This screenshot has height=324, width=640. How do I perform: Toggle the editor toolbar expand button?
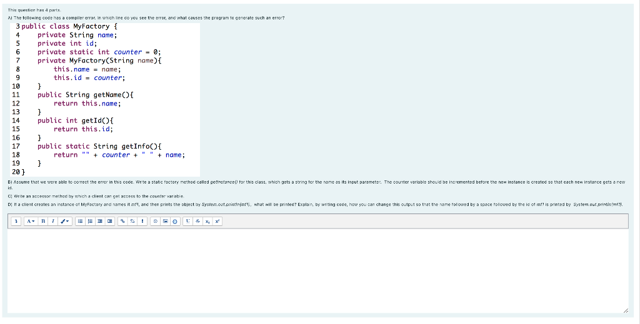tap(16, 221)
